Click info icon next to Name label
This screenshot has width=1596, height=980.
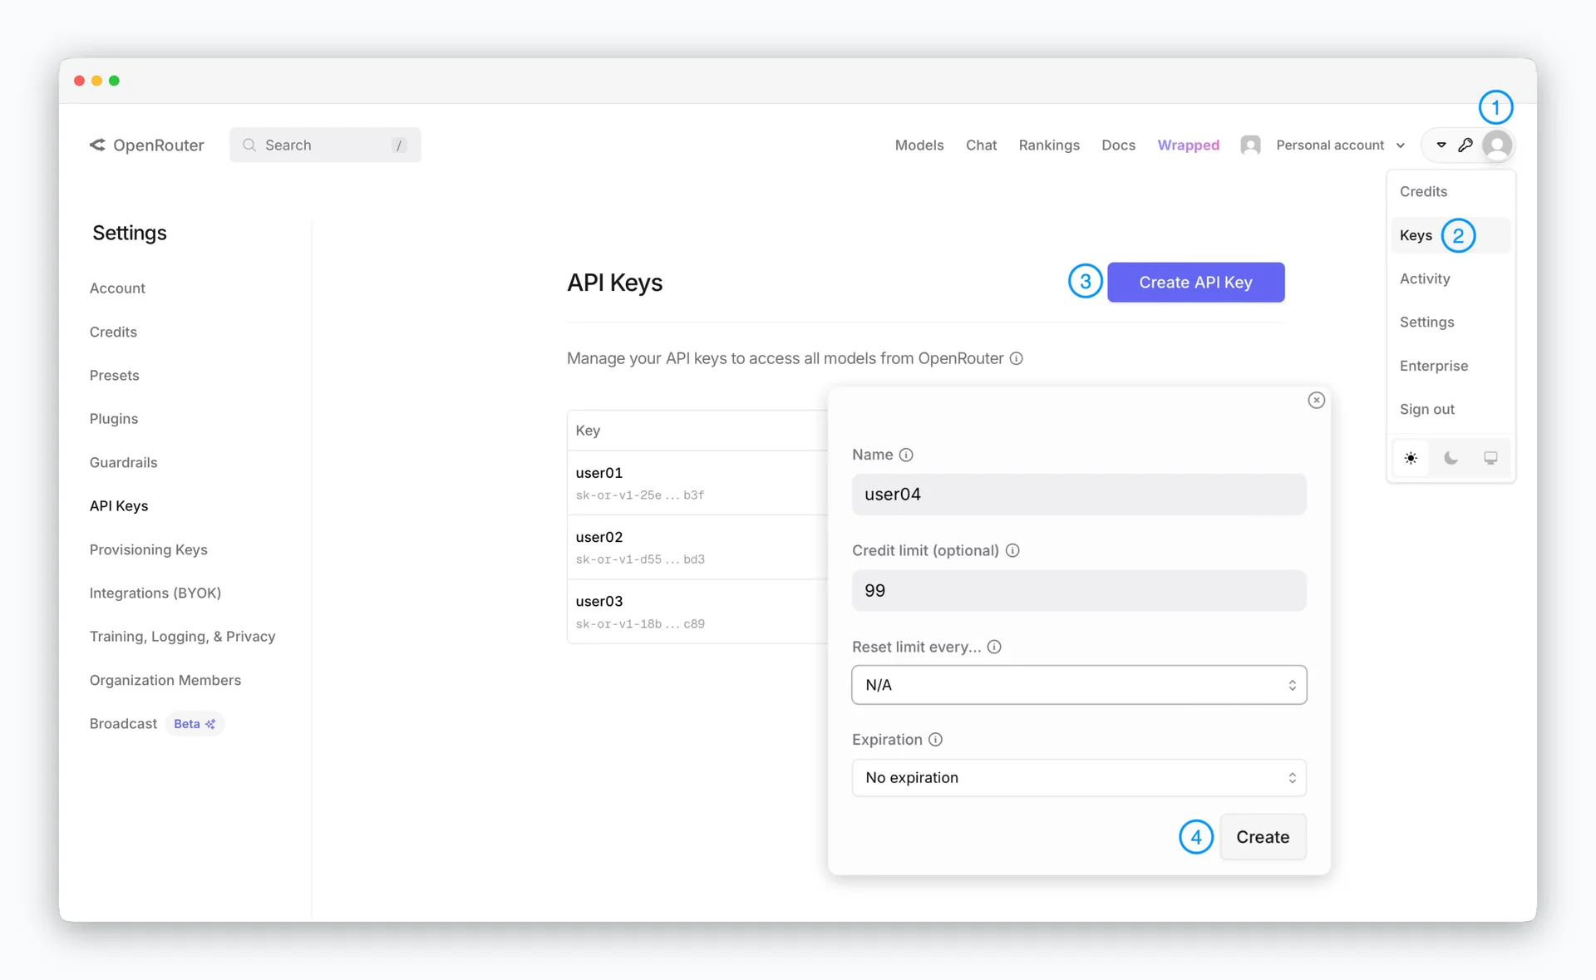coord(906,455)
